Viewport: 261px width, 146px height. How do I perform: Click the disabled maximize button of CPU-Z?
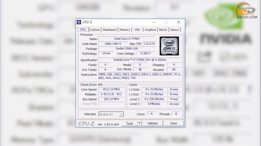point(166,22)
